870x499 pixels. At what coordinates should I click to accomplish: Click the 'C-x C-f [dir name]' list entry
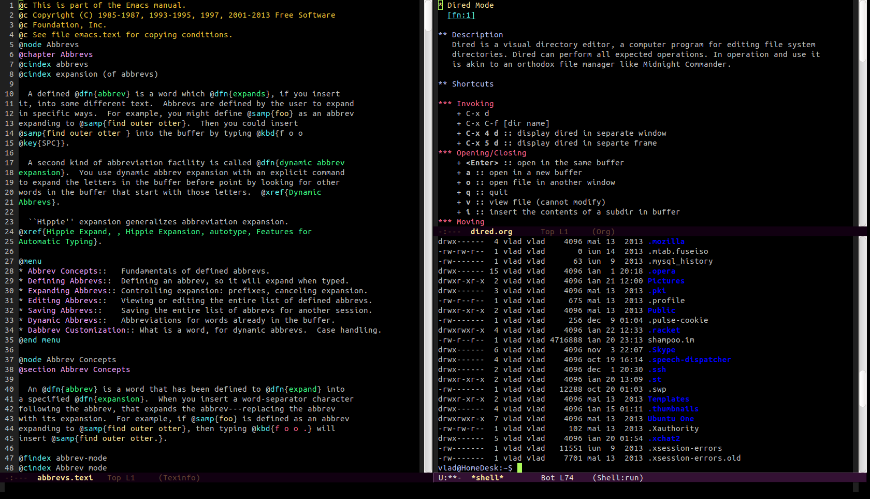[x=503, y=123]
